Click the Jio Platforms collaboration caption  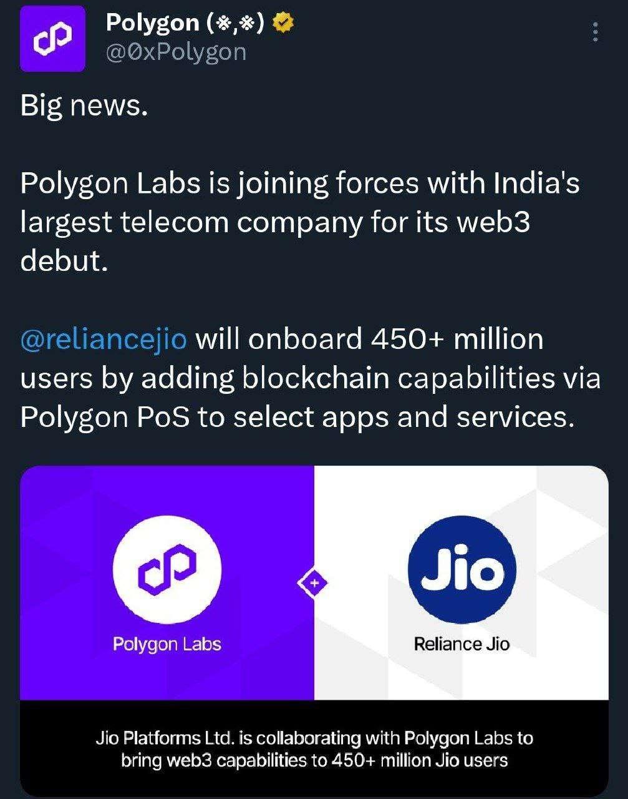[x=314, y=749]
